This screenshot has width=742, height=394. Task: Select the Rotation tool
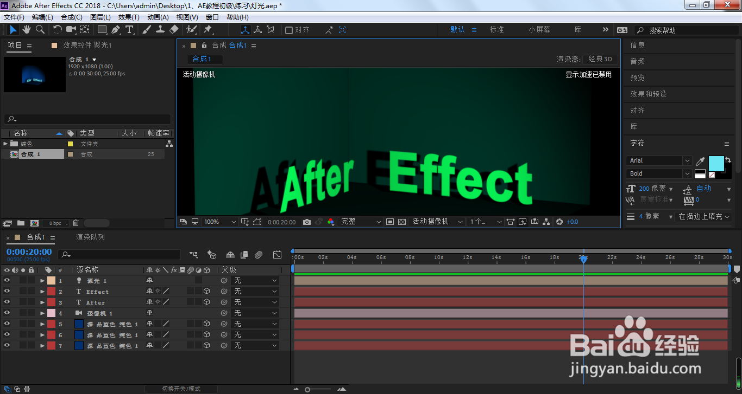[x=58, y=29]
